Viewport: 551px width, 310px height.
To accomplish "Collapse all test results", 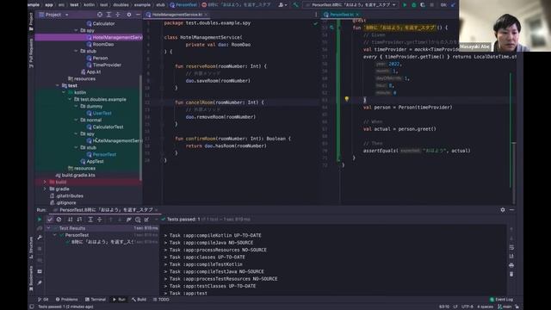I will click(100, 220).
